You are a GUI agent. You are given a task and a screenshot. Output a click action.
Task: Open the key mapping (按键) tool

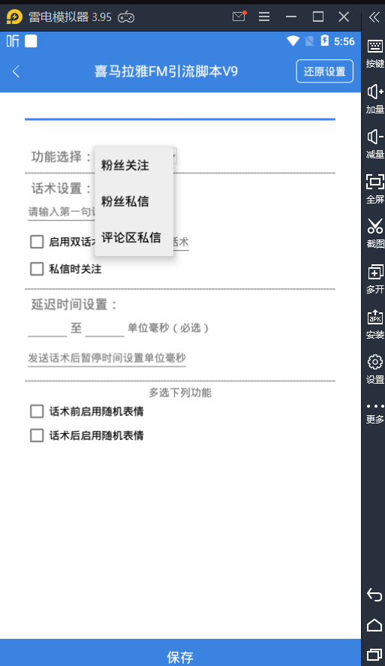(x=374, y=53)
